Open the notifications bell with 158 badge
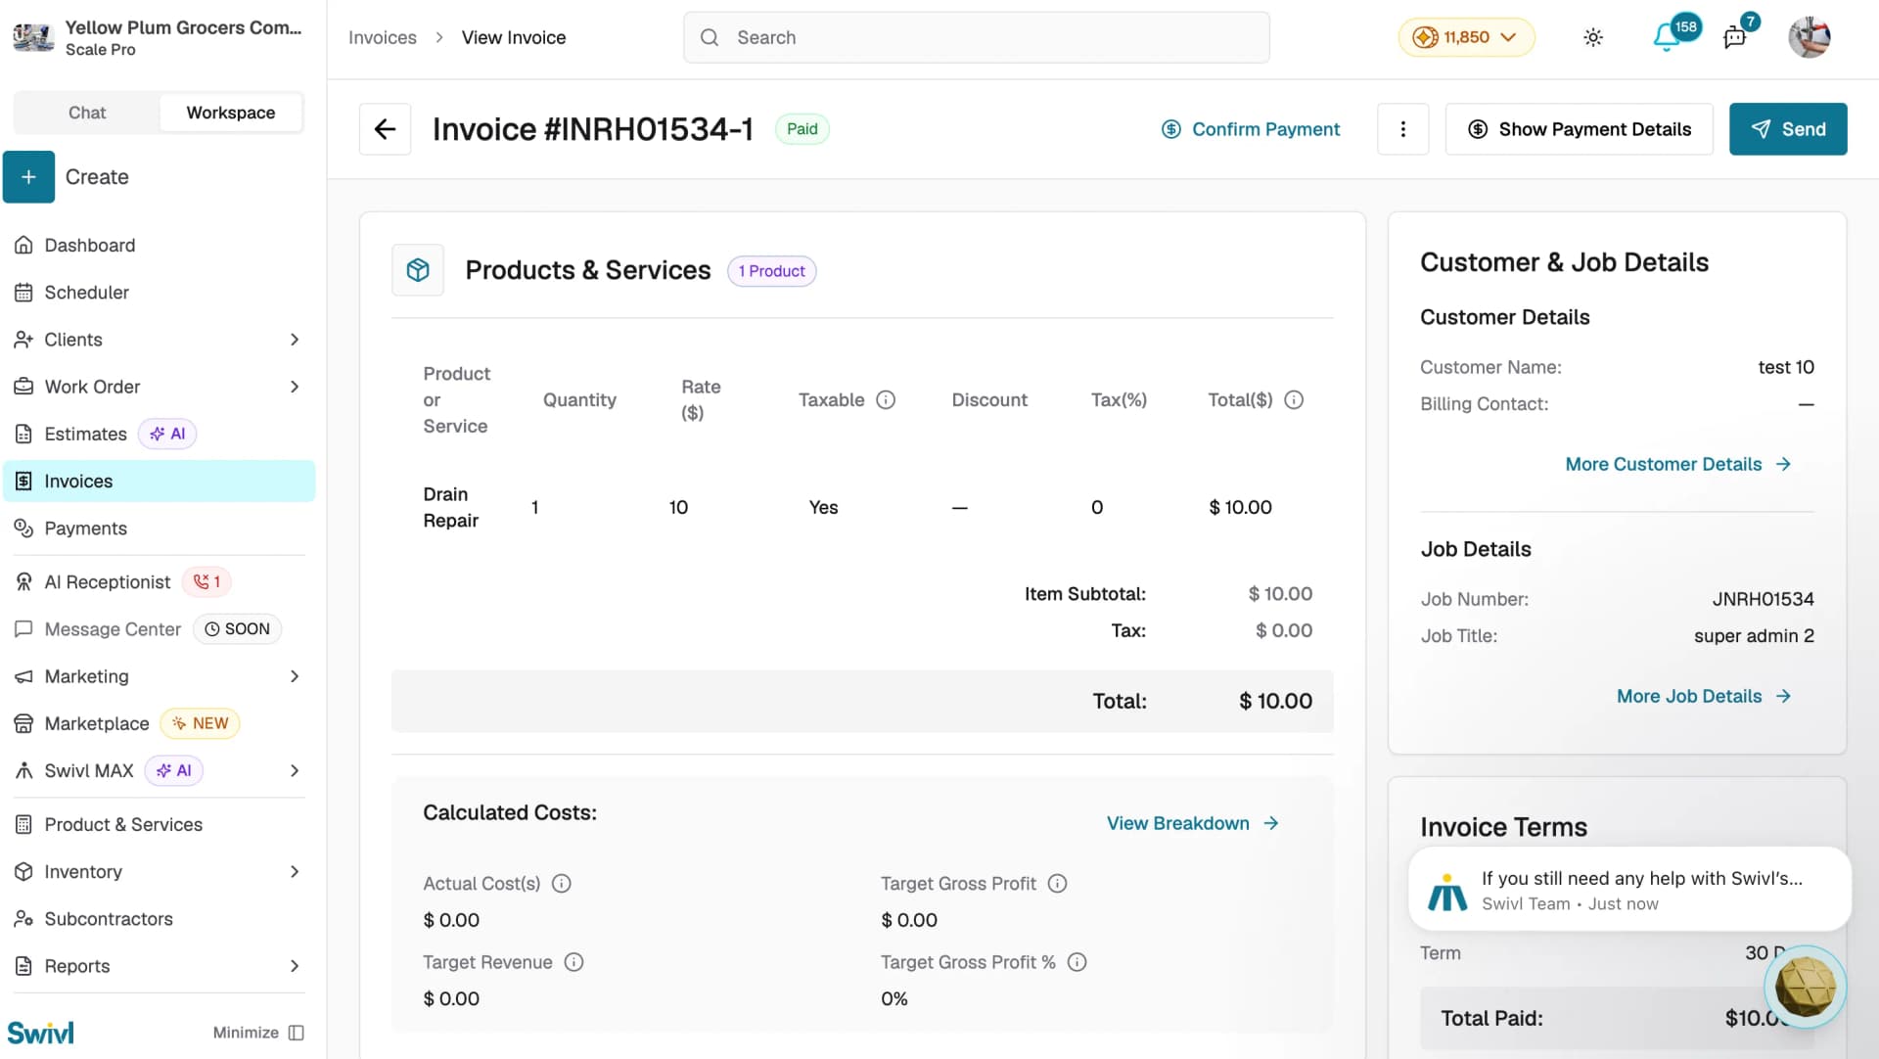The image size is (1879, 1059). (1667, 37)
